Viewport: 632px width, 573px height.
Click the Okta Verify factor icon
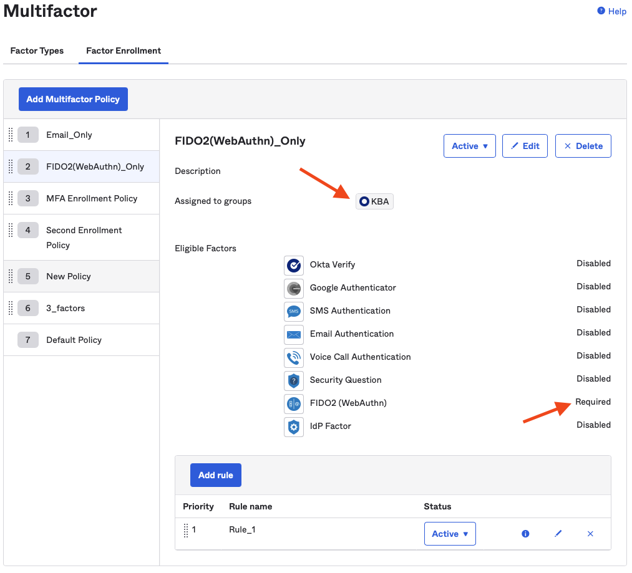293,265
